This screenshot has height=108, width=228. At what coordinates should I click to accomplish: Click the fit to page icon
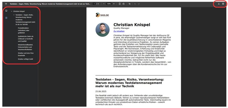pyautogui.click(x=120, y=4)
